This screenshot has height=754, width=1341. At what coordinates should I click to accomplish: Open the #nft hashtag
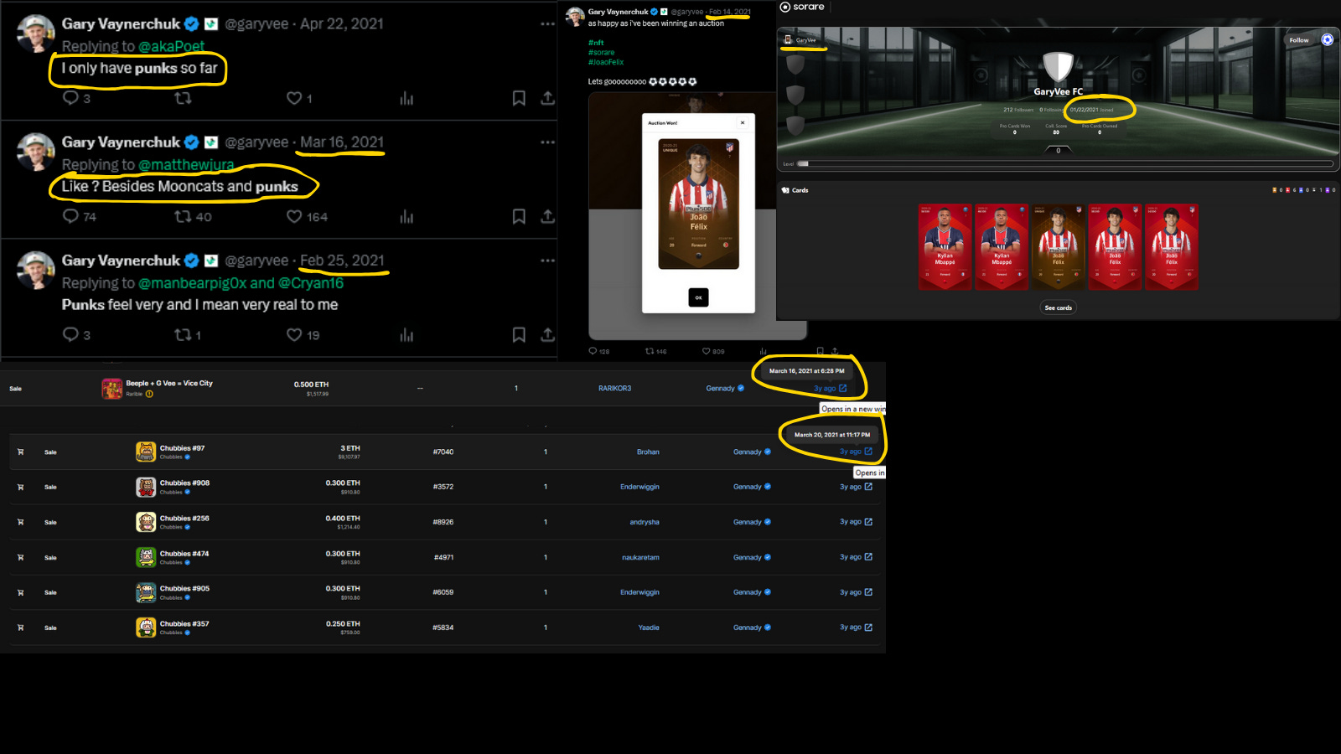tap(596, 42)
